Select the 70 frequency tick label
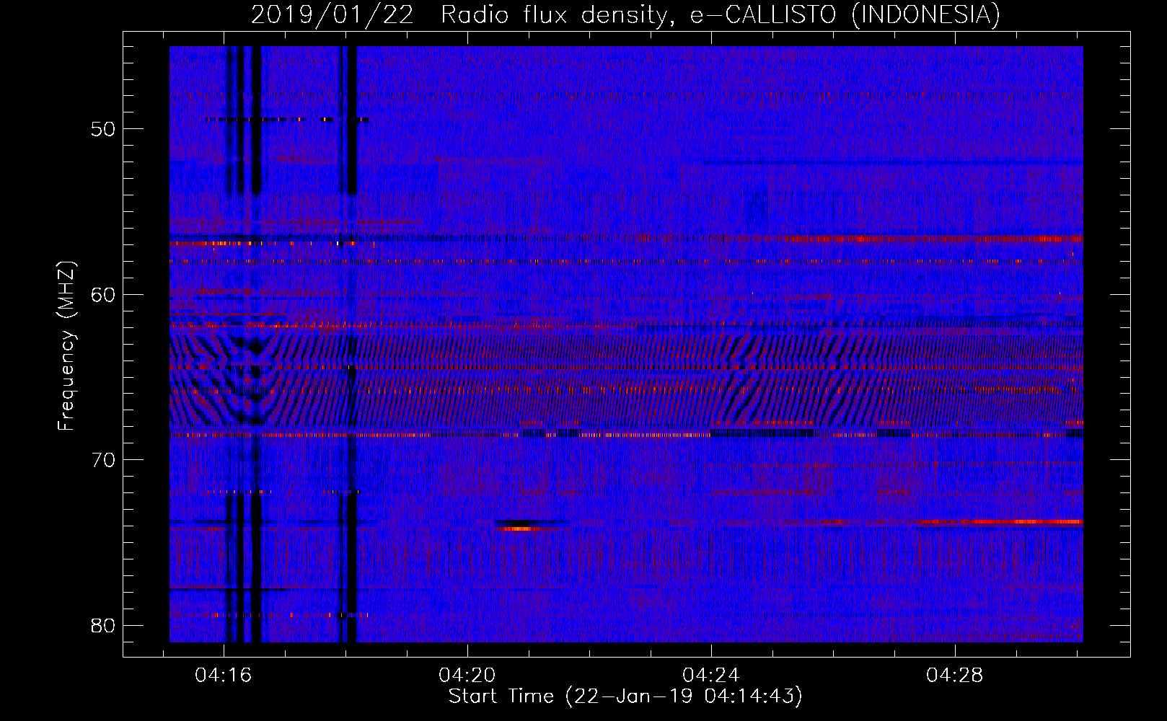 point(103,460)
